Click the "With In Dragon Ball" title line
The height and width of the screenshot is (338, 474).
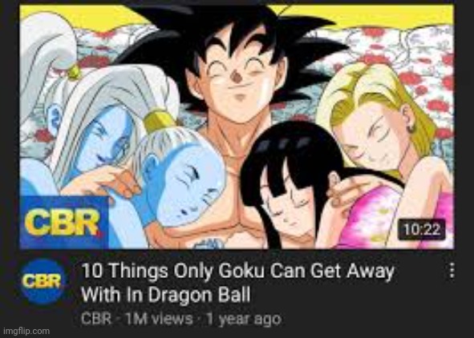[166, 295]
